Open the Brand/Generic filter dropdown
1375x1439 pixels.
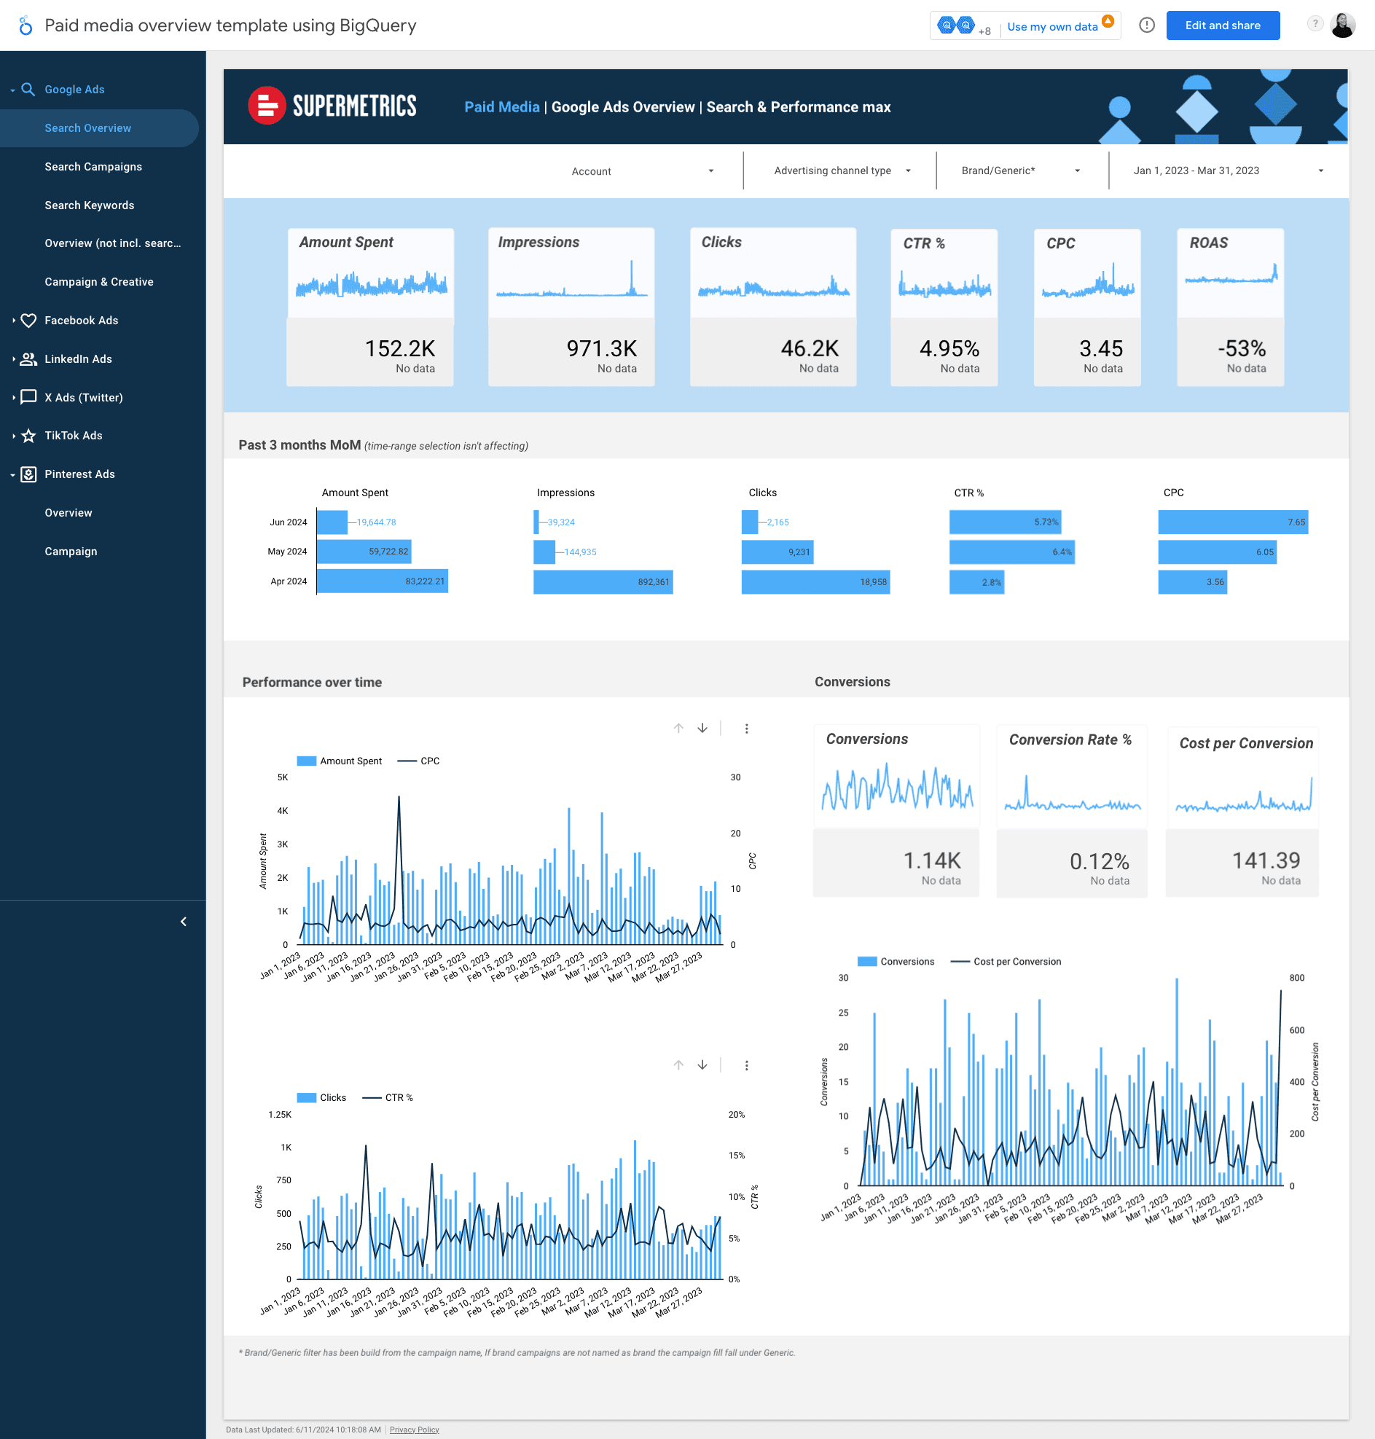pos(1077,170)
